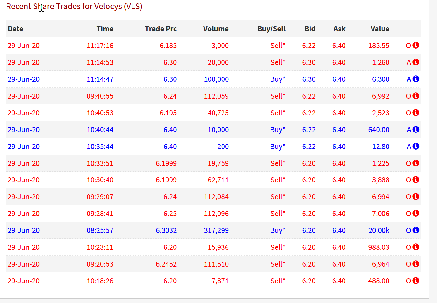This screenshot has height=303, width=437.
Task: Click the Volume column header
Action: [216, 29]
